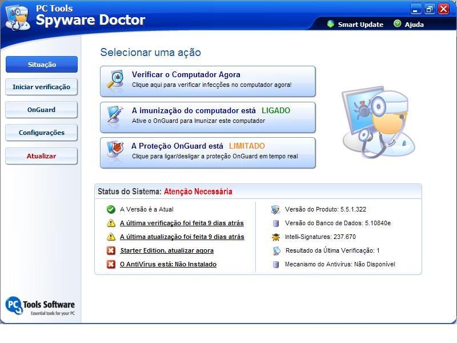Click the orange LIMITADO status label

pos(247,146)
